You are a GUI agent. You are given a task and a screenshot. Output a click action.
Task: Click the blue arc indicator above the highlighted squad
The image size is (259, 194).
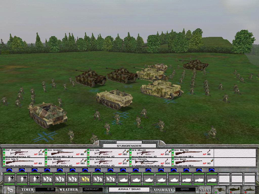tap(85, 170)
